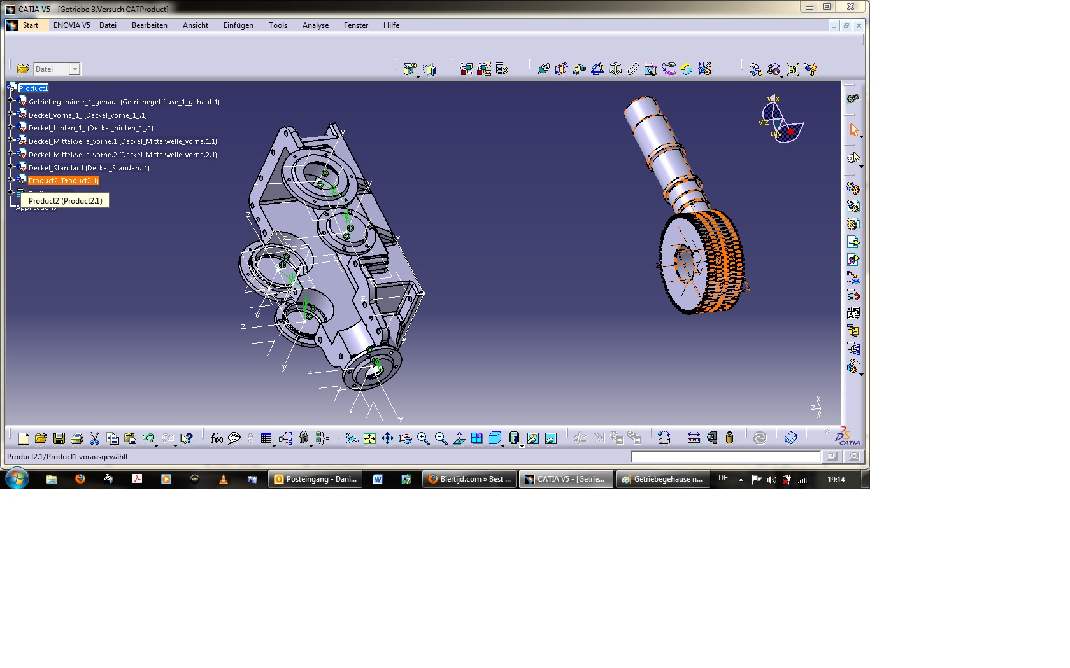The image size is (1070, 668).
Task: Click the New document icon
Action: (24, 438)
